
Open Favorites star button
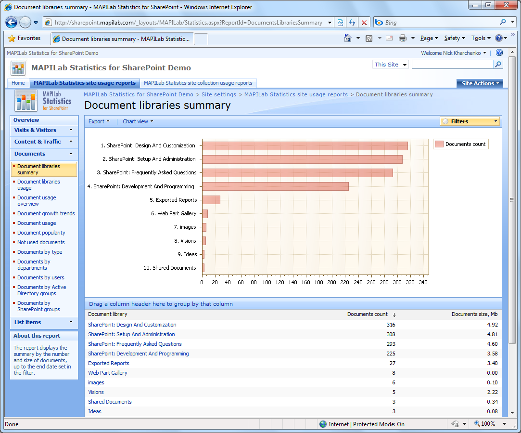[x=25, y=38]
